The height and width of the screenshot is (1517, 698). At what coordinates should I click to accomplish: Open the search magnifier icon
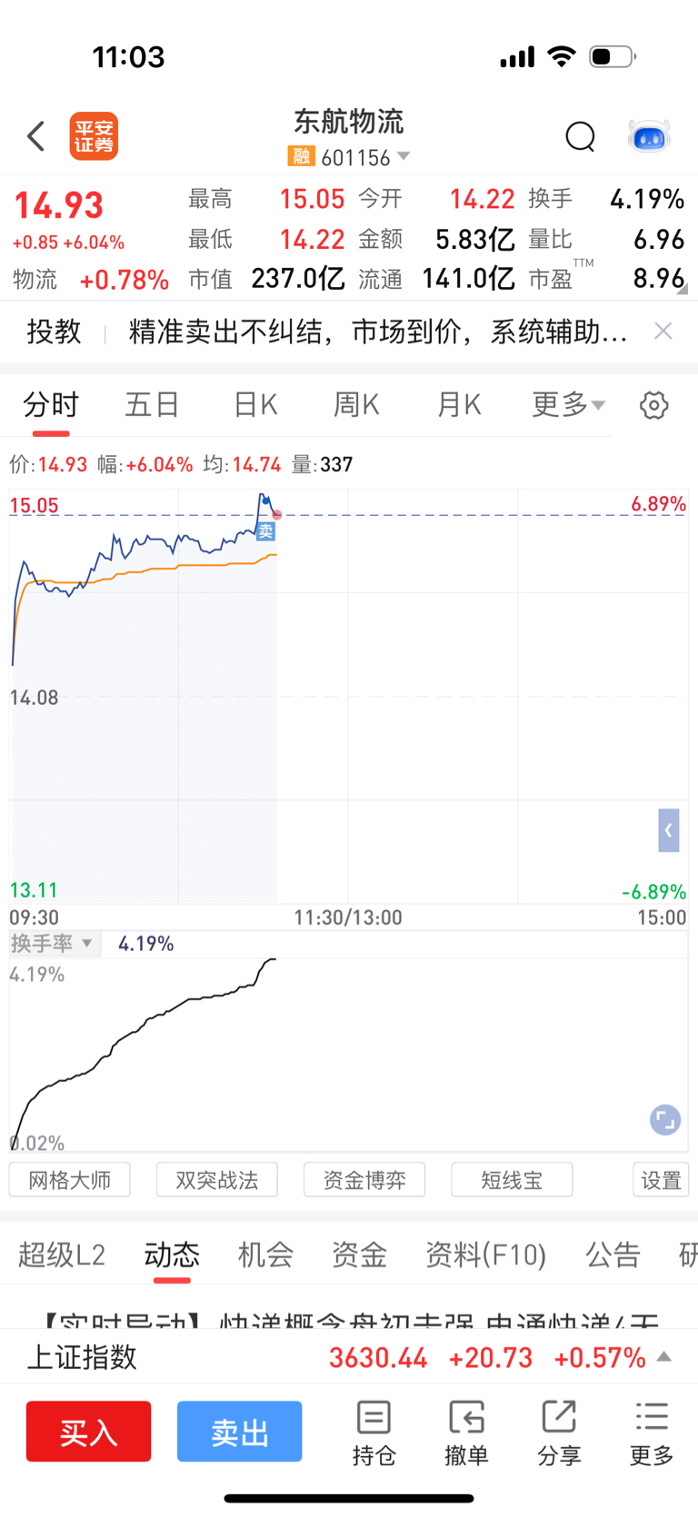(x=580, y=137)
